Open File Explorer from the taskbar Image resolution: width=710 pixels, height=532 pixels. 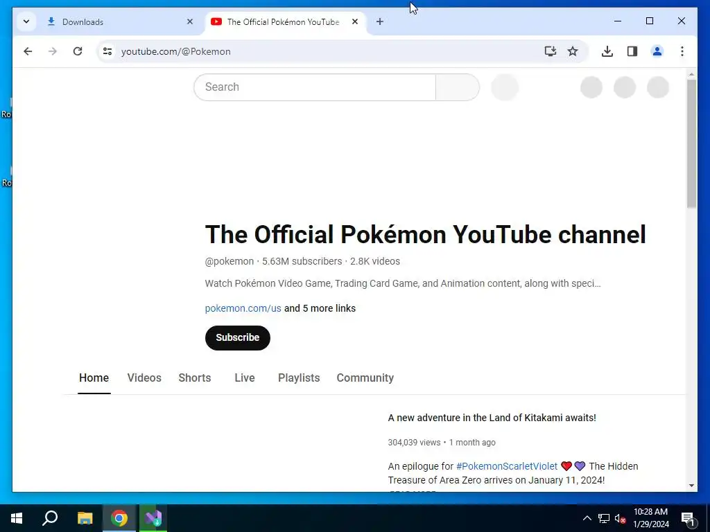point(85,518)
